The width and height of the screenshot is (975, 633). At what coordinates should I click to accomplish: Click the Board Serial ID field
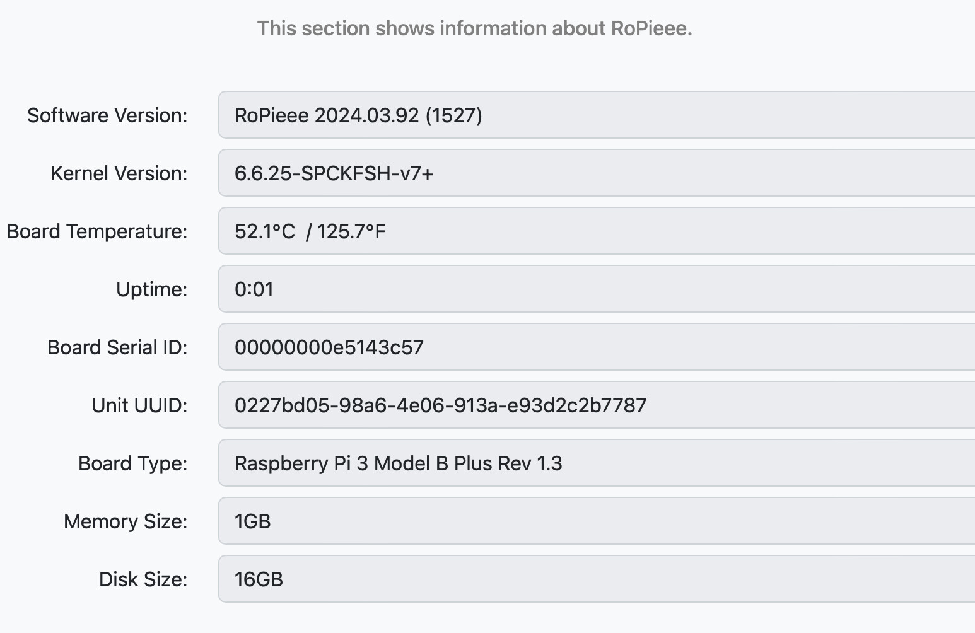pyautogui.click(x=597, y=347)
